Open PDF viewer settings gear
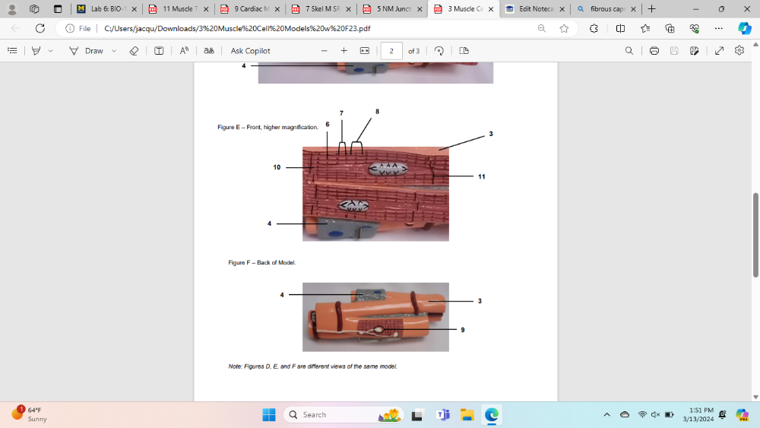The width and height of the screenshot is (760, 428). pos(739,51)
